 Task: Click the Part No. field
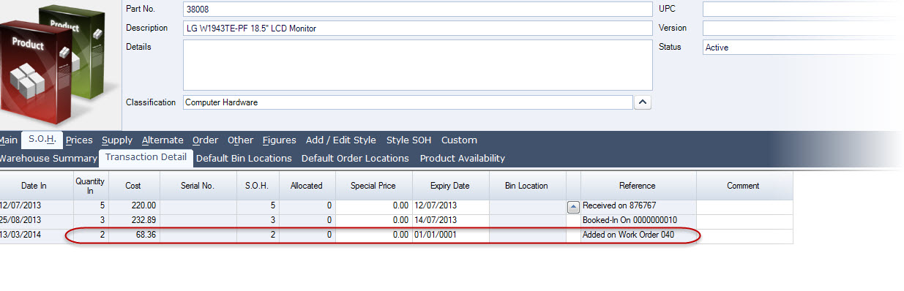417,10
